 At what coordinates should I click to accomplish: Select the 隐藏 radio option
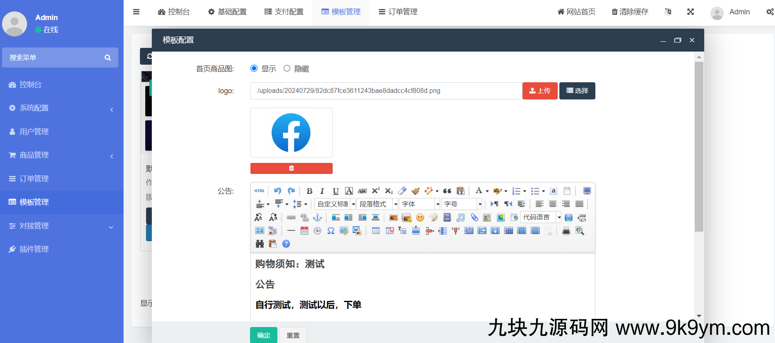(287, 68)
